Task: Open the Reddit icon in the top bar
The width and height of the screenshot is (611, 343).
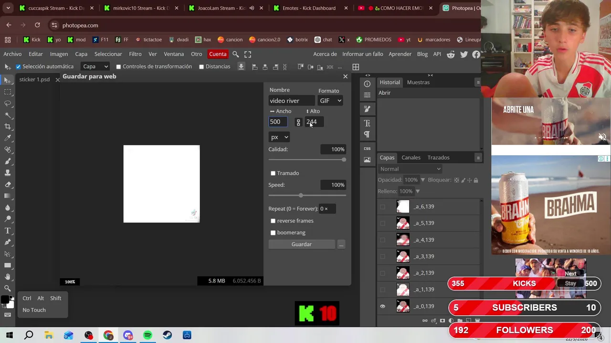Action: click(x=451, y=54)
